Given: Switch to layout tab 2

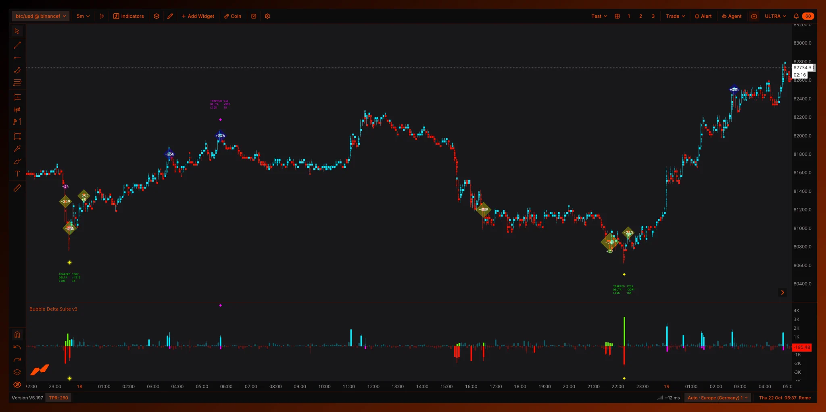Looking at the screenshot, I should tap(640, 16).
